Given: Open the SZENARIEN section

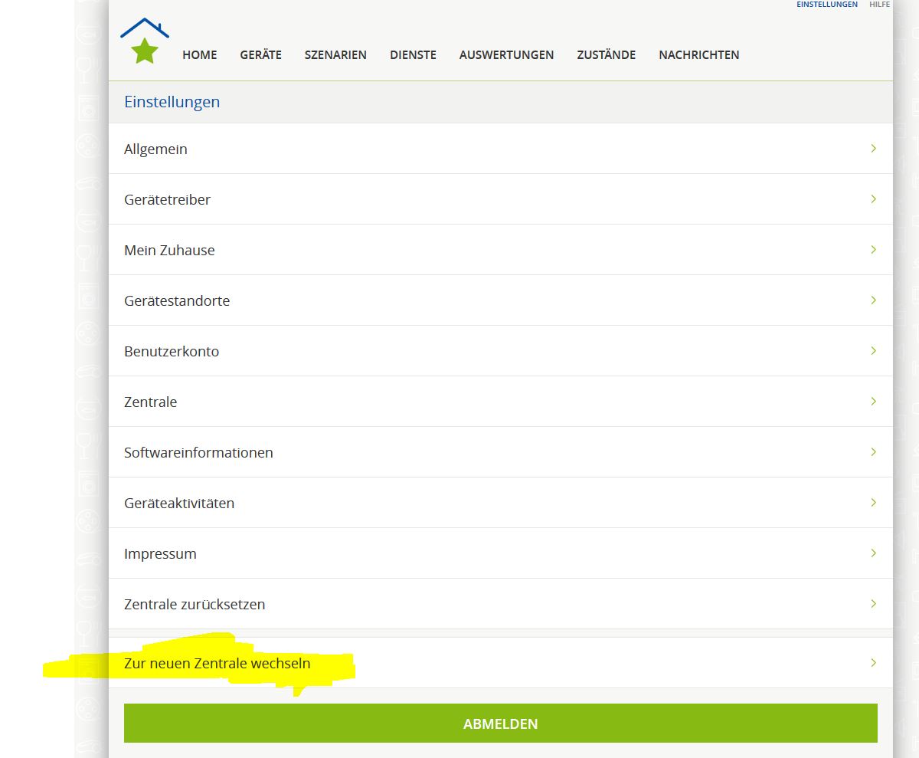Looking at the screenshot, I should (x=335, y=55).
